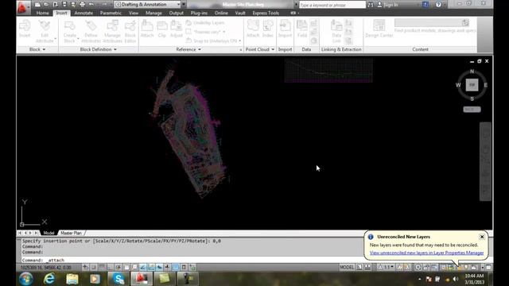Viewport: 509px width, 286px height.
Task: Switch to the Output ribbon tab
Action: coord(177,13)
